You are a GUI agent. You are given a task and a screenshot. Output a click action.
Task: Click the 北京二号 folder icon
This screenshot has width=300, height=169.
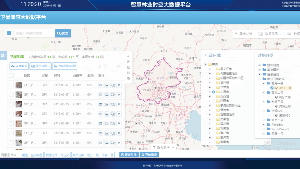point(269,120)
